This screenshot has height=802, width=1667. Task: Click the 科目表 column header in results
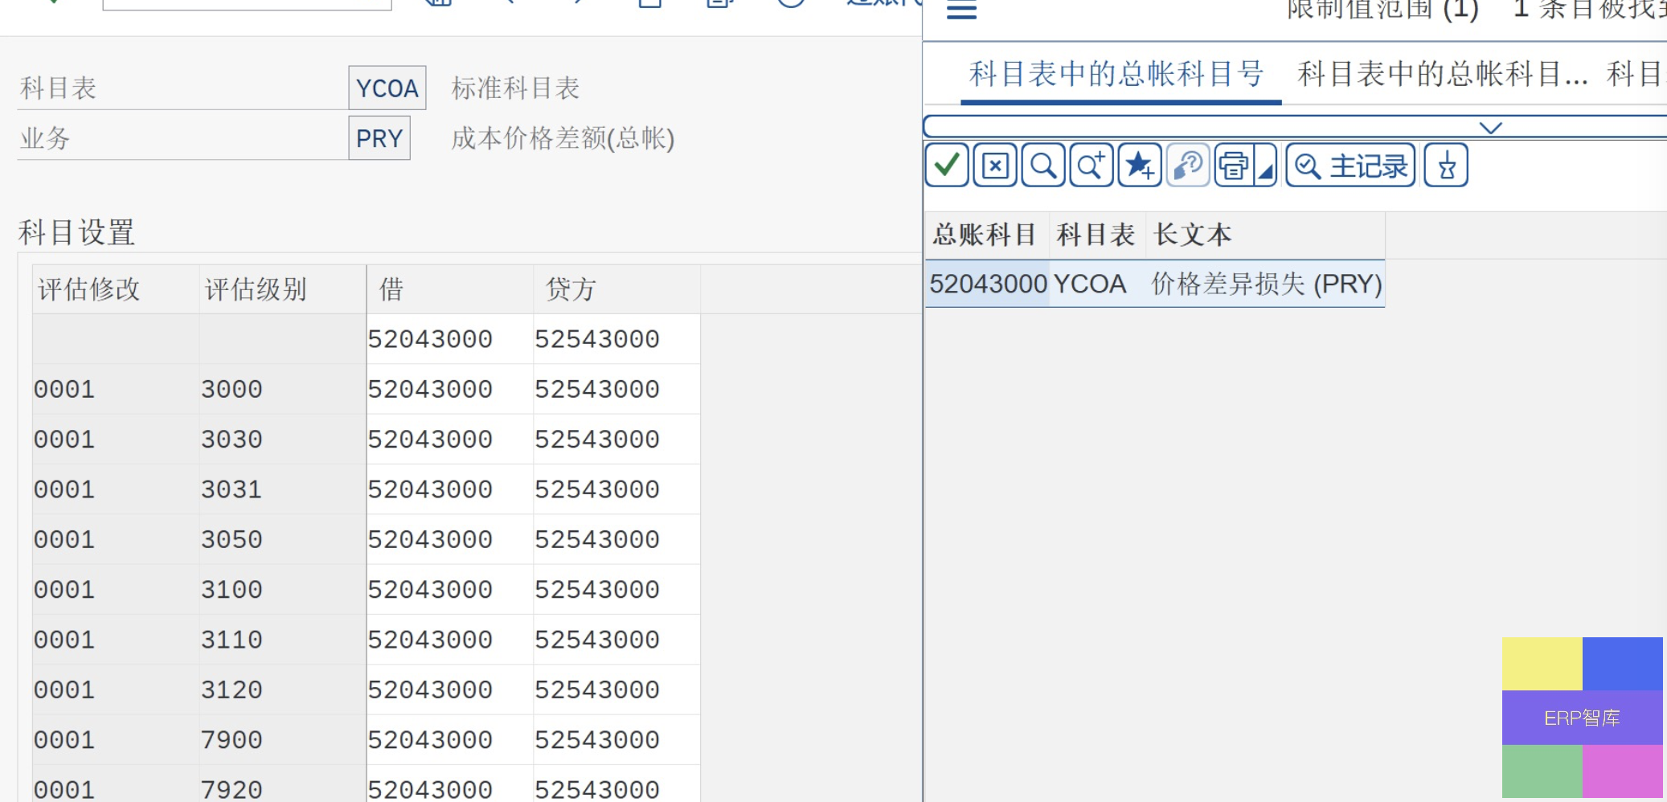click(x=1097, y=235)
